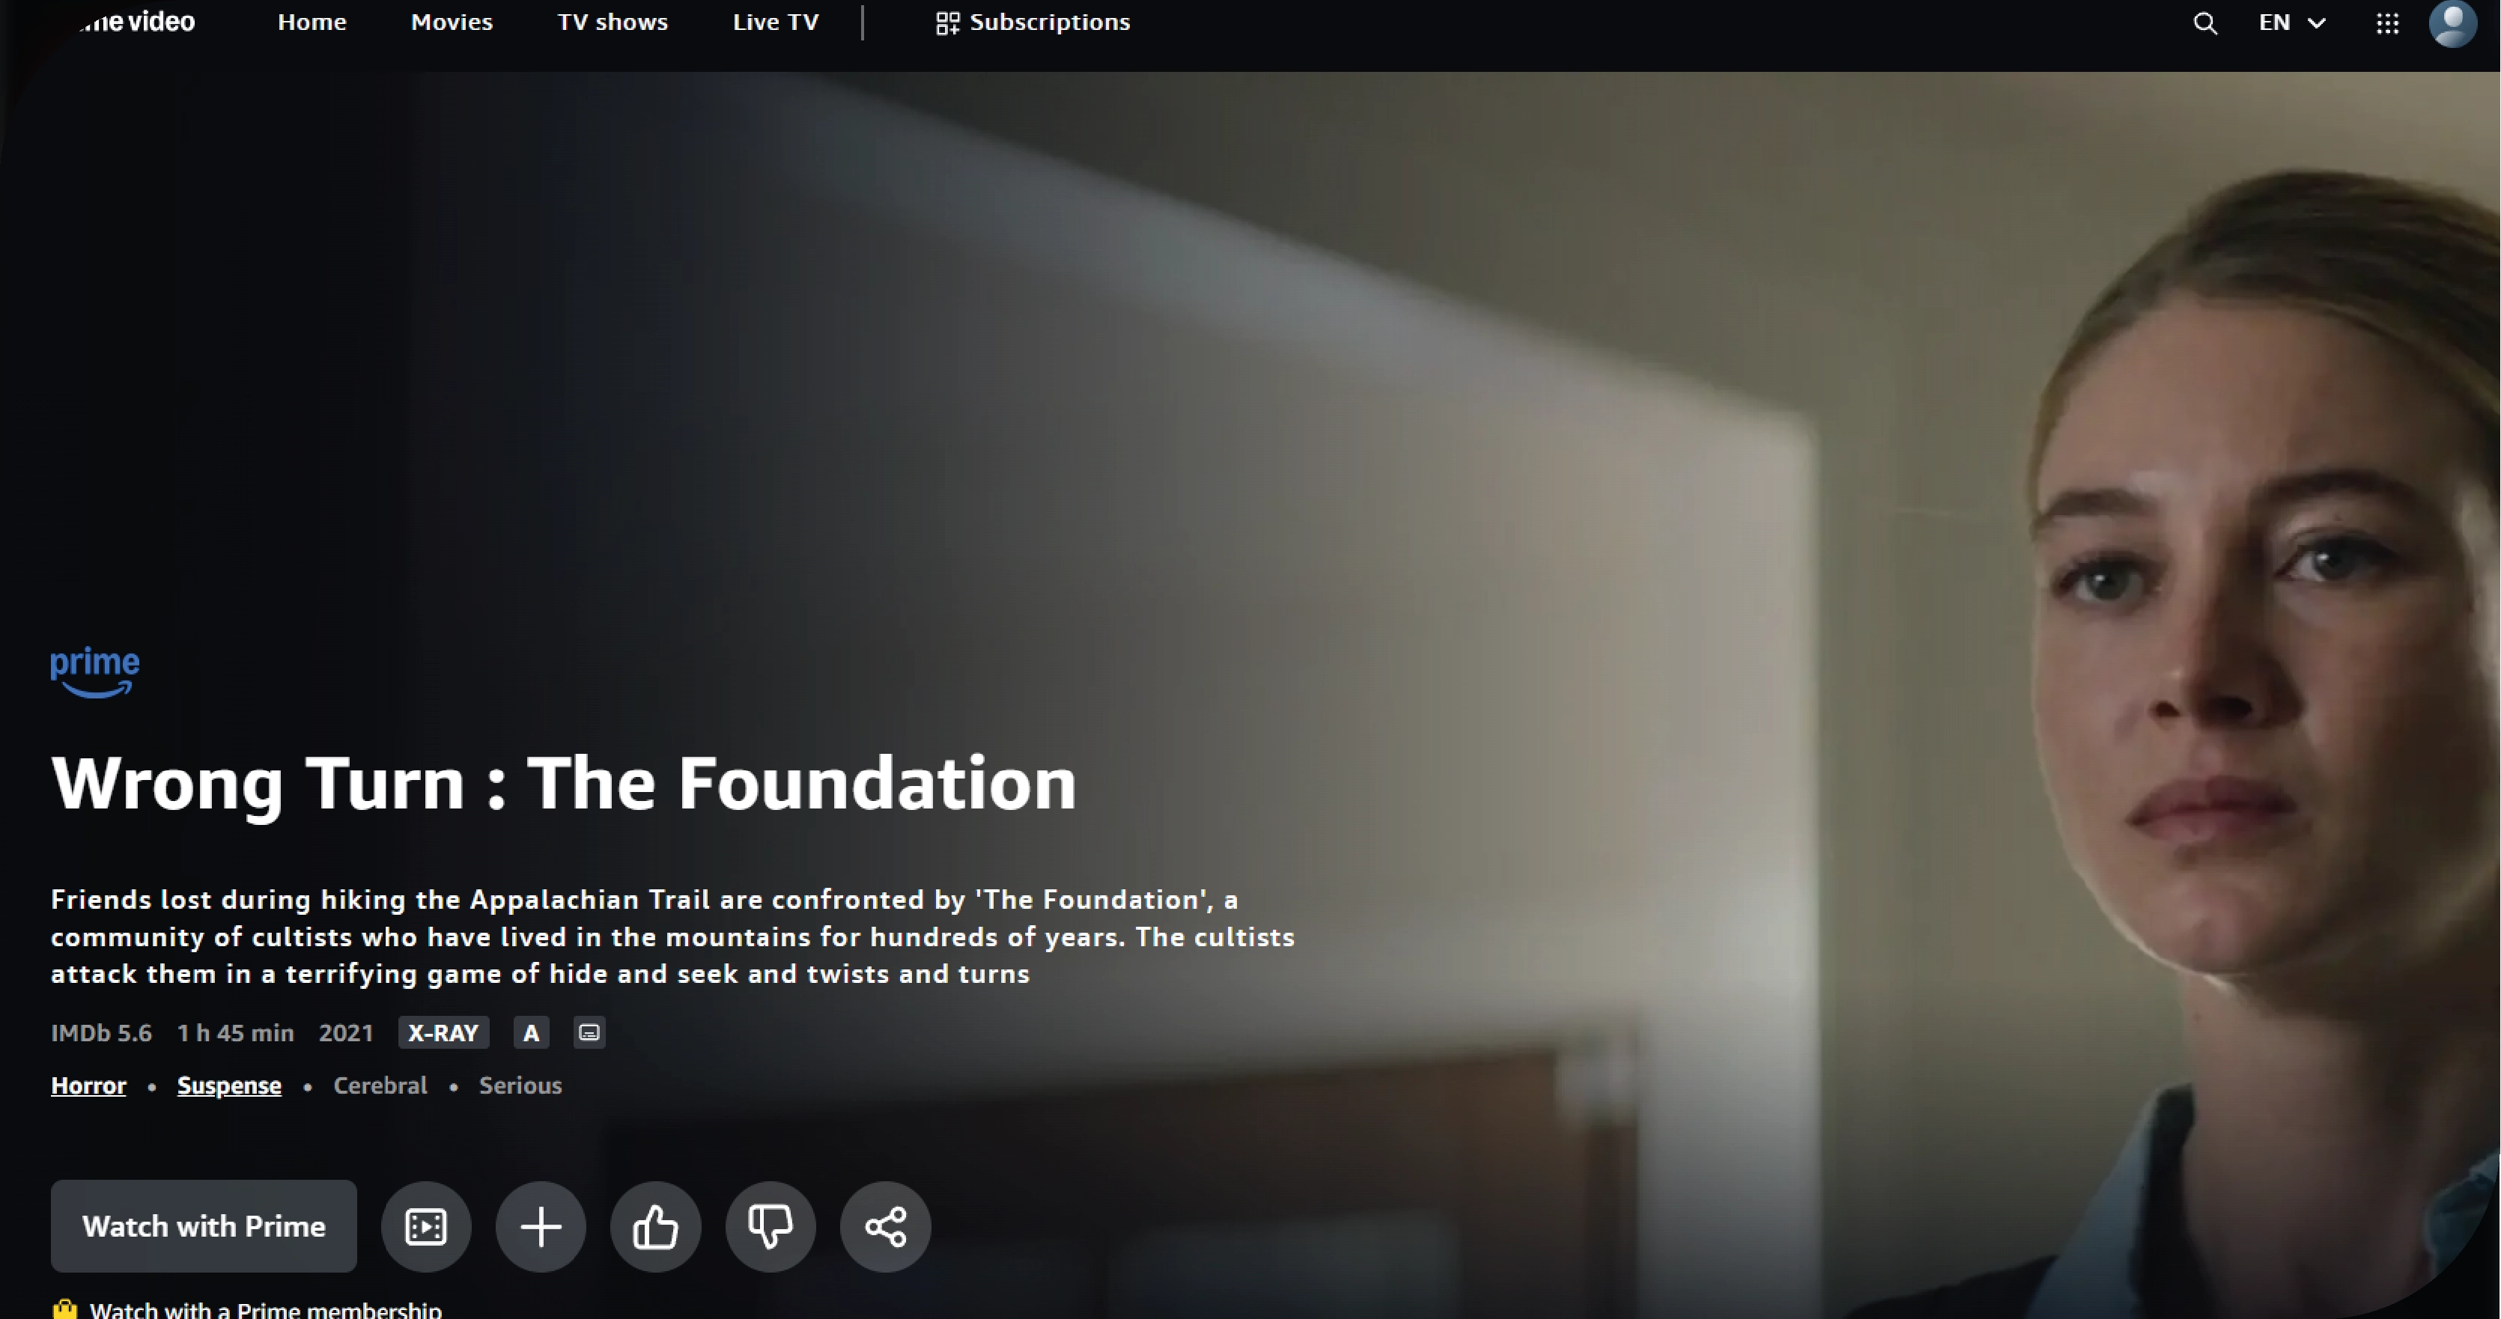Click the Prime Video logo

pos(136,22)
